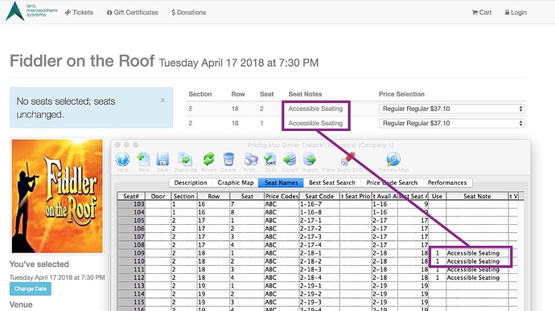Select seat row number 103
The image size is (555, 311).
pos(131,204)
